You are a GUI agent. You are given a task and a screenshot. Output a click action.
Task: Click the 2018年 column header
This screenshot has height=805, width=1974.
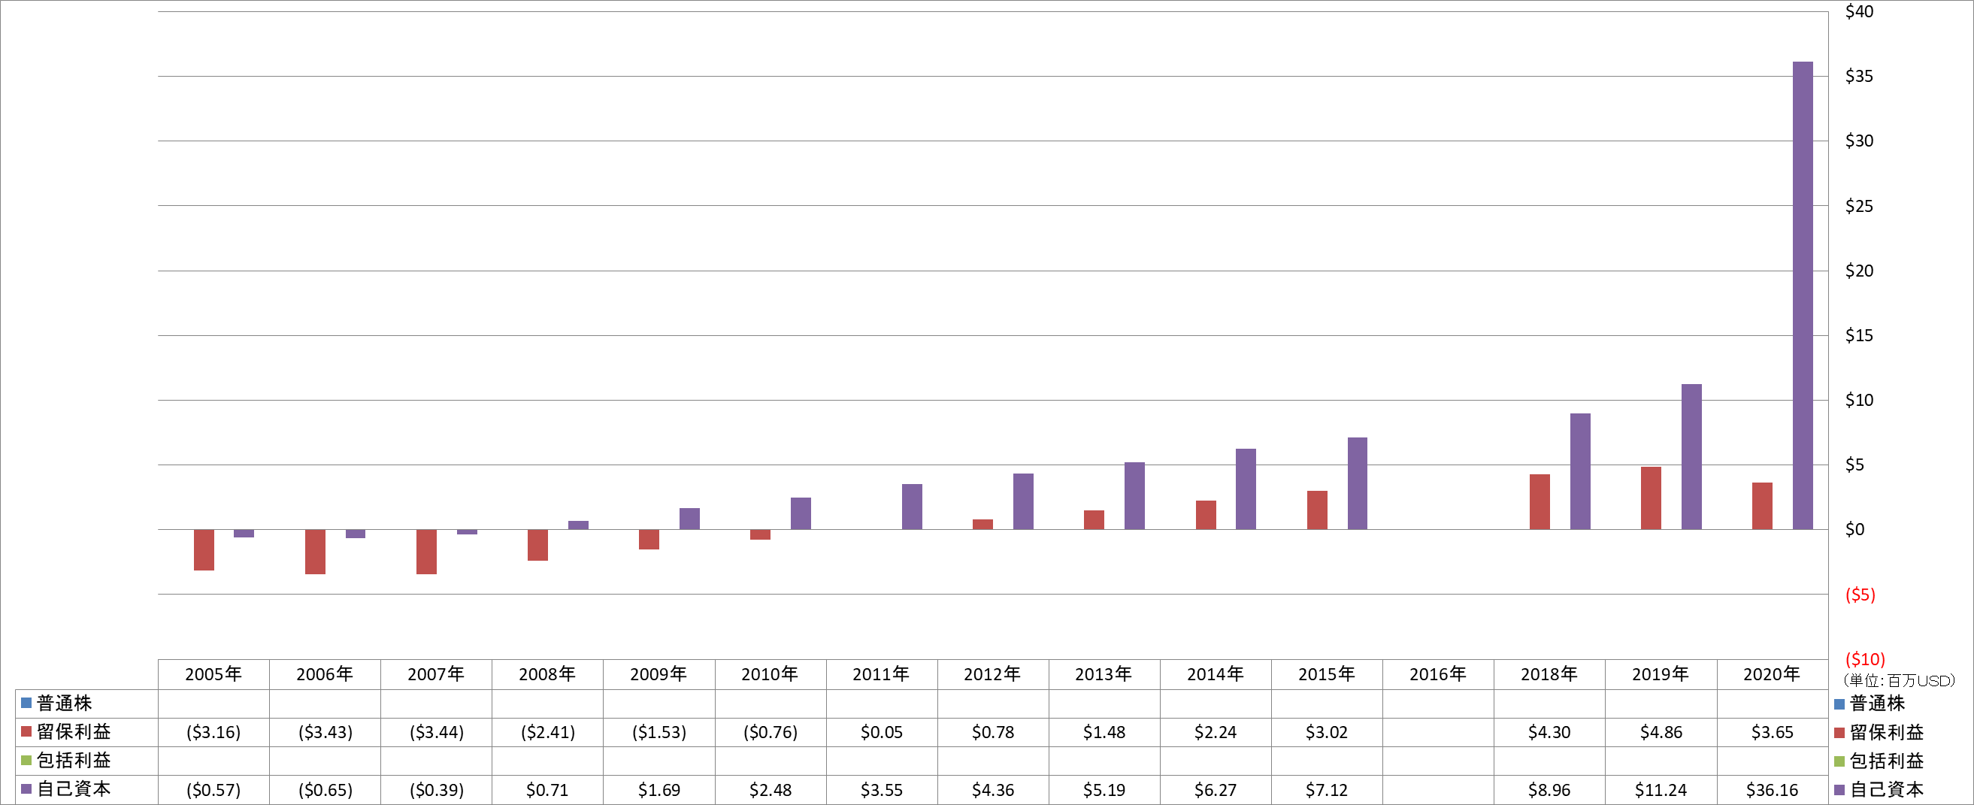pos(1549,674)
